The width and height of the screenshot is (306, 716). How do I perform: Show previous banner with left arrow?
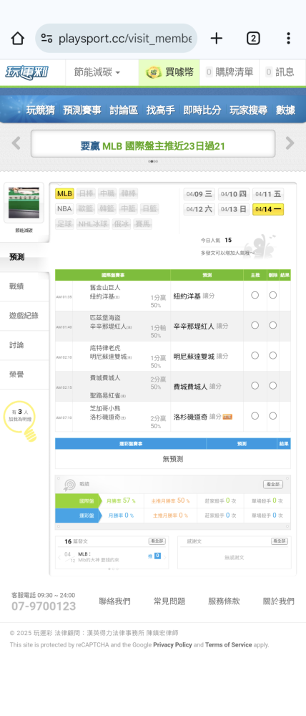(x=16, y=143)
